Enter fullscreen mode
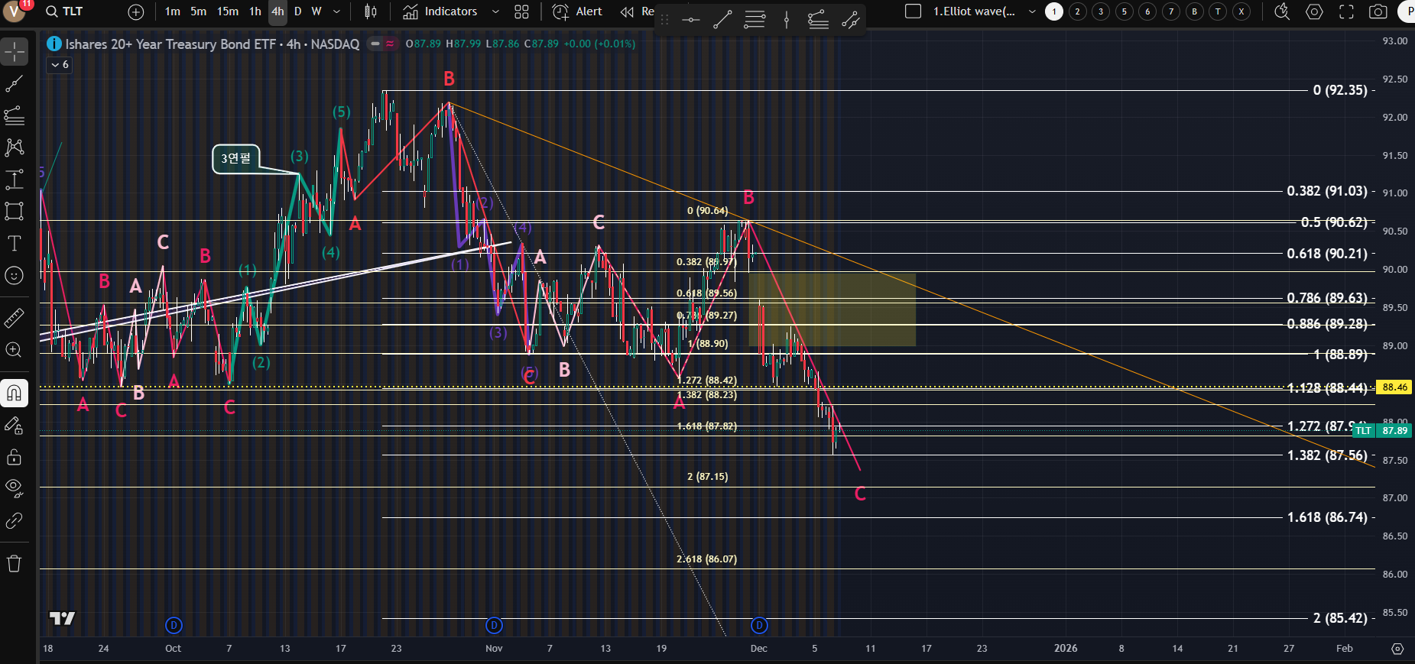This screenshot has height=664, width=1415. pyautogui.click(x=1346, y=11)
